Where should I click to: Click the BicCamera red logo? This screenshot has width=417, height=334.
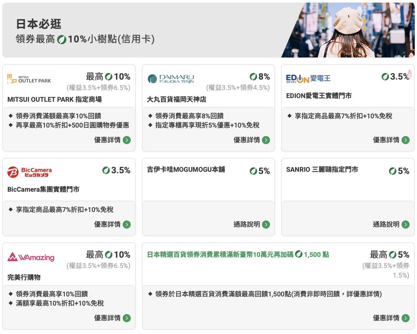tap(29, 172)
